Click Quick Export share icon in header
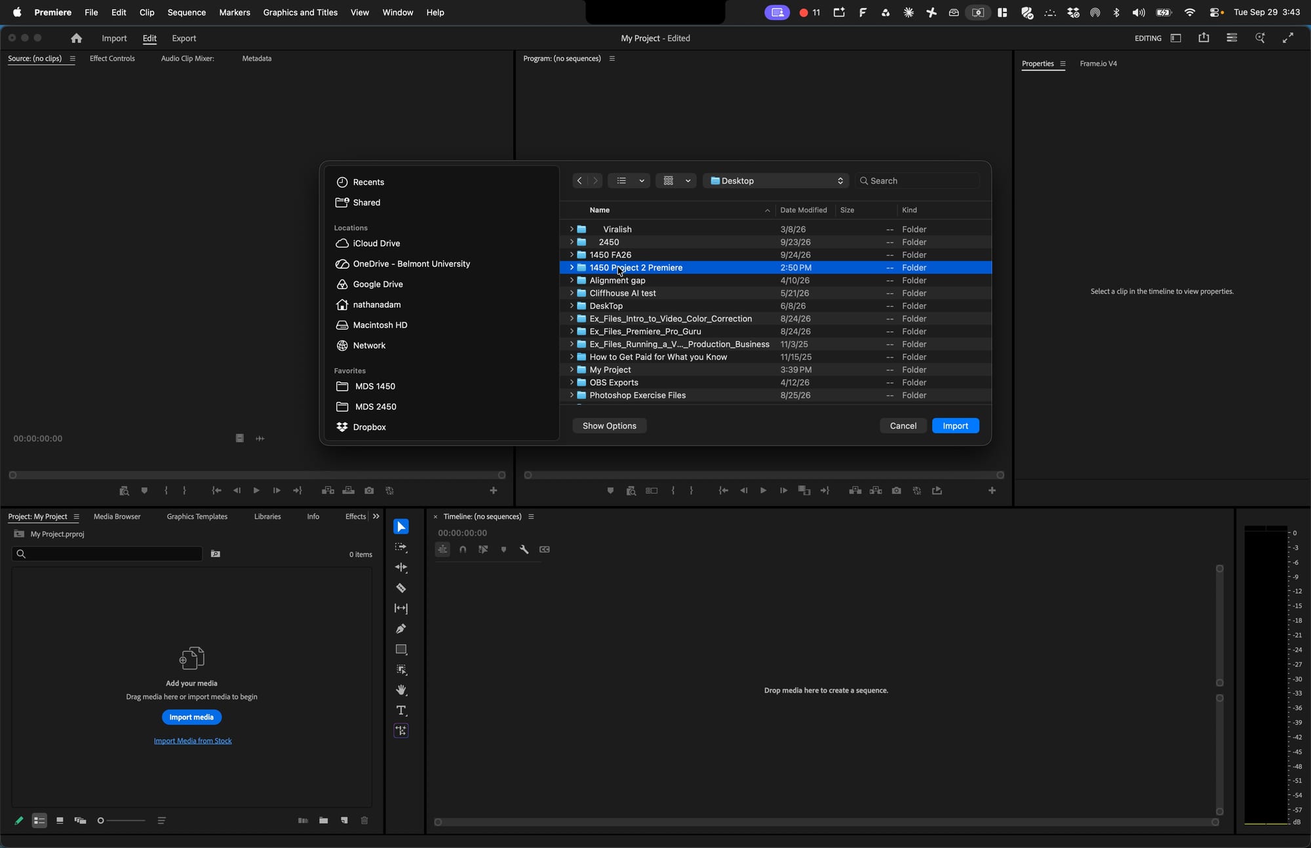The width and height of the screenshot is (1311, 848). [1203, 38]
